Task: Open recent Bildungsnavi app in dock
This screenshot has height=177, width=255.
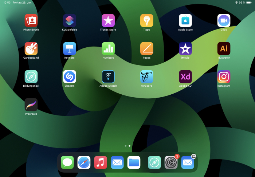Action: click(x=154, y=162)
